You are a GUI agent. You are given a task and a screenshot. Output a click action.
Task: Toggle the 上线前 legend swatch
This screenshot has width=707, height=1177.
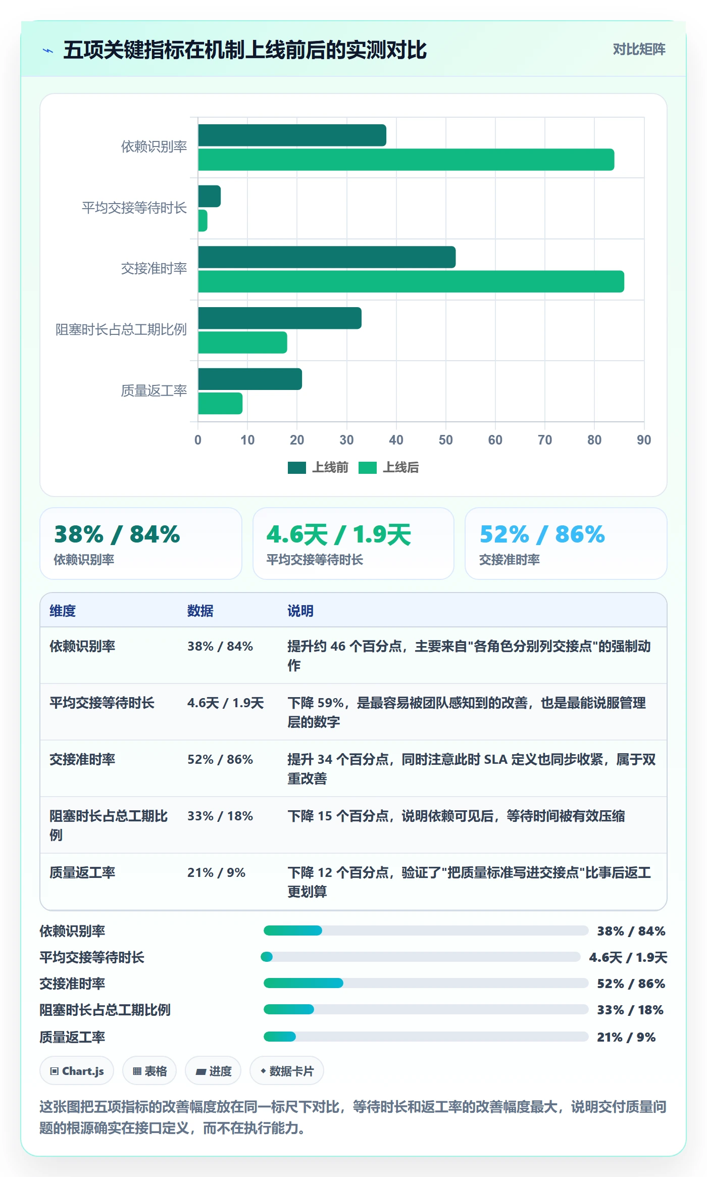tap(297, 468)
